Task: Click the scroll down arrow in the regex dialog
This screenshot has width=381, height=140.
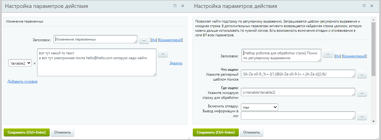Action: pos(373,121)
